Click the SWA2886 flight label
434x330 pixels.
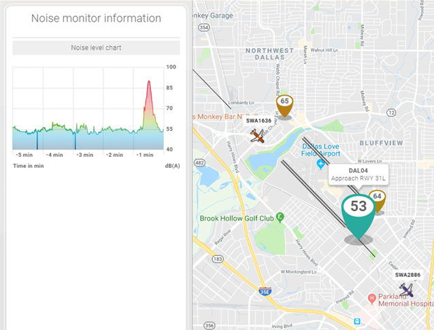pyautogui.click(x=407, y=275)
